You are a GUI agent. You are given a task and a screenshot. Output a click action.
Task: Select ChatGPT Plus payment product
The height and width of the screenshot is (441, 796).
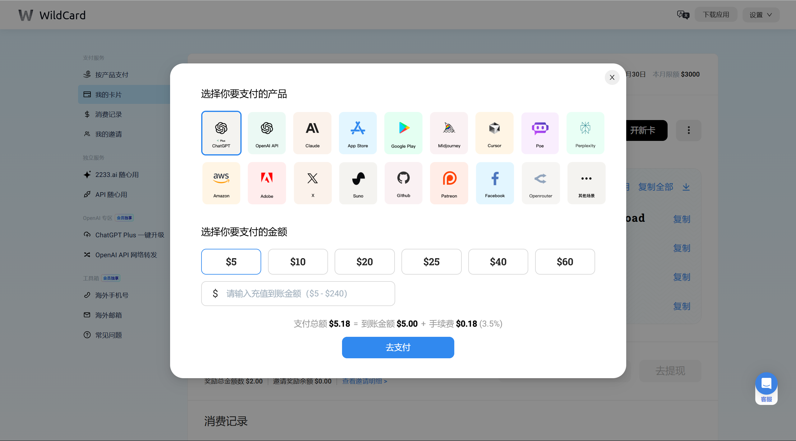click(x=221, y=132)
